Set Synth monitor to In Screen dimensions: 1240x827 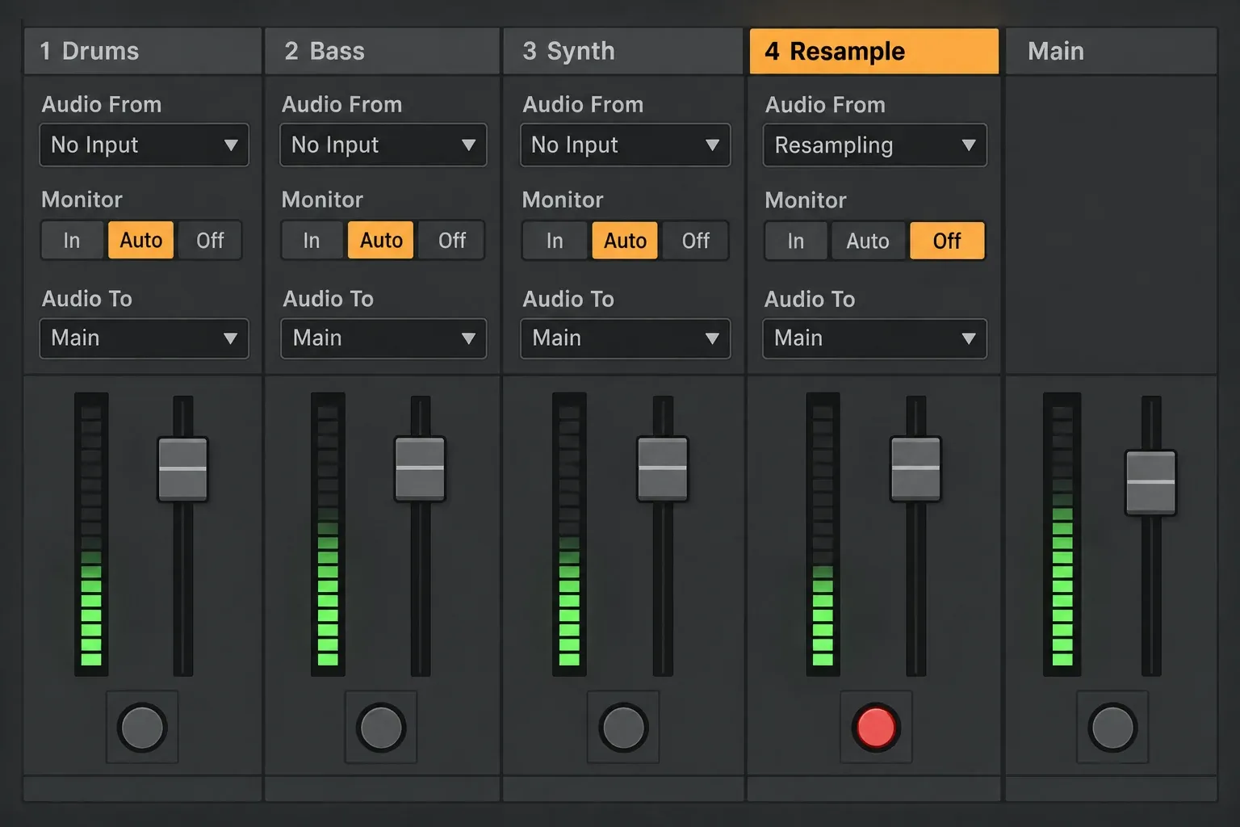tap(555, 241)
